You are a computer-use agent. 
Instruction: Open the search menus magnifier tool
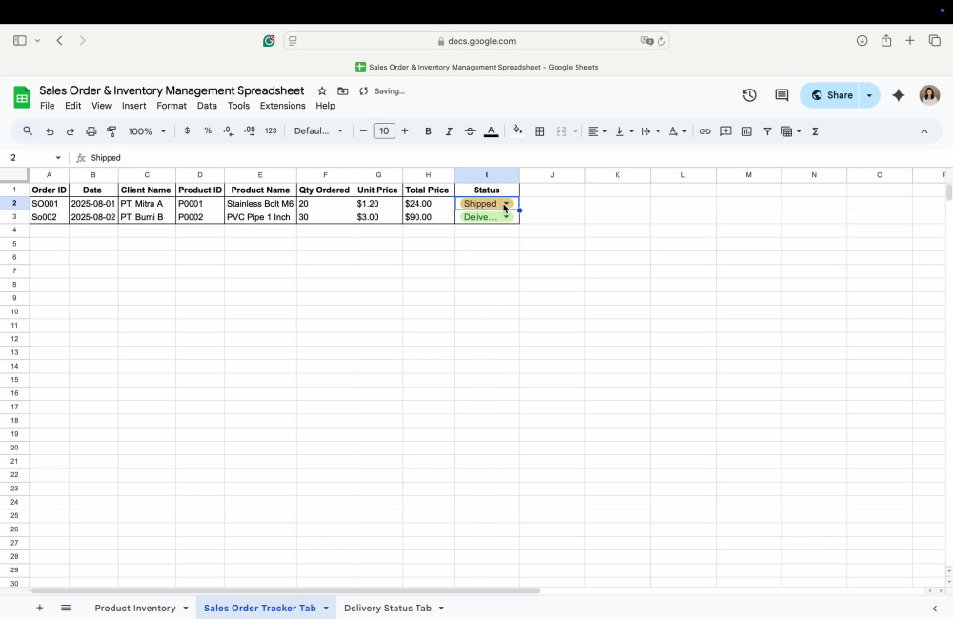click(x=28, y=131)
